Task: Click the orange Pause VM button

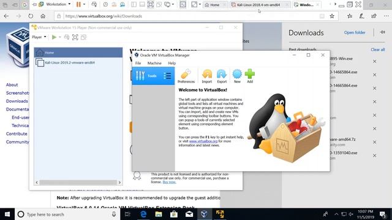Action: tap(78, 4)
